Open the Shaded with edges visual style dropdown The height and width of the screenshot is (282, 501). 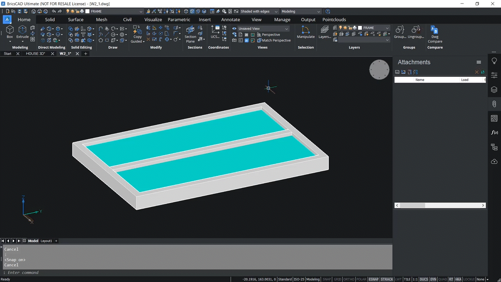[x=276, y=11]
